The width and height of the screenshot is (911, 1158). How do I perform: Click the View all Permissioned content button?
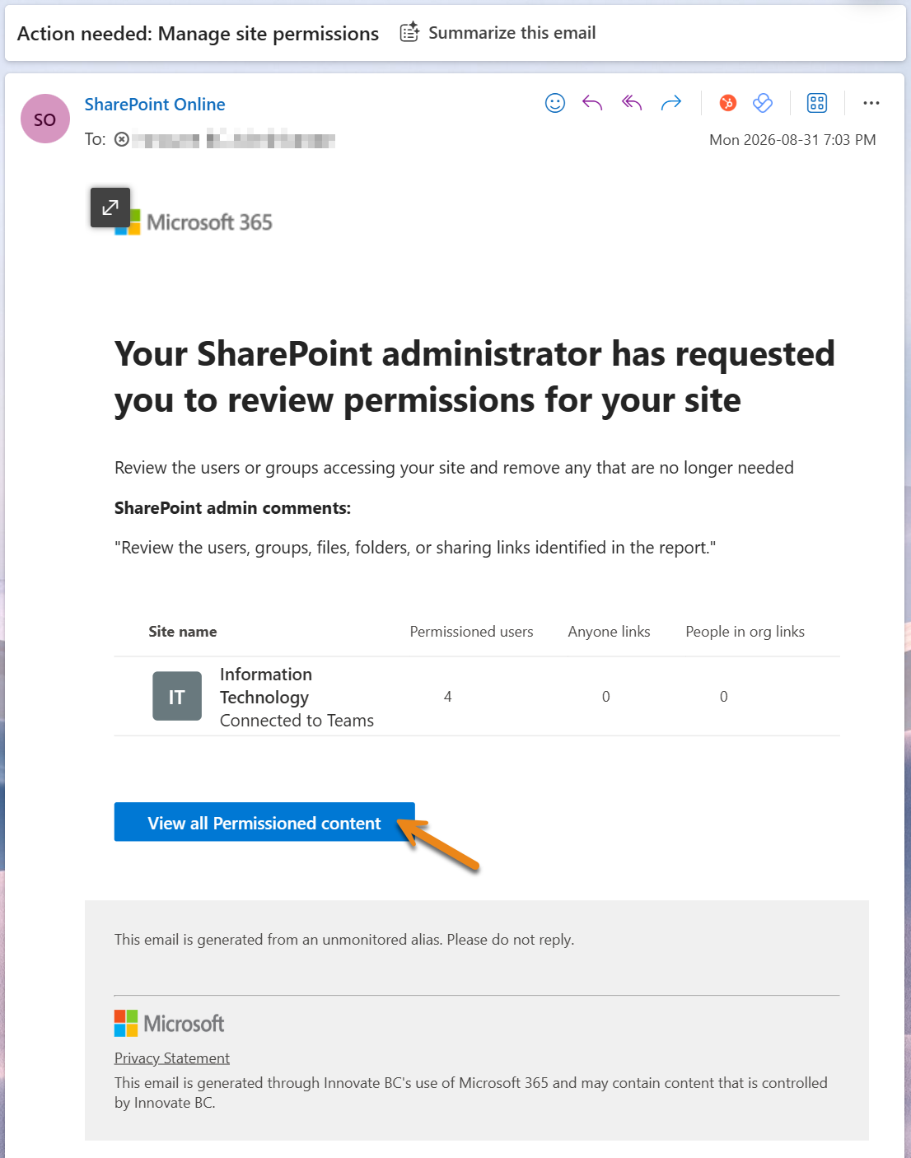[x=264, y=822]
